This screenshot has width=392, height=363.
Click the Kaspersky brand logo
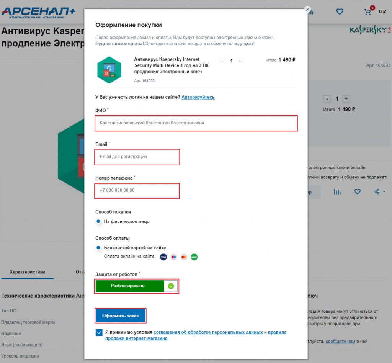370,30
